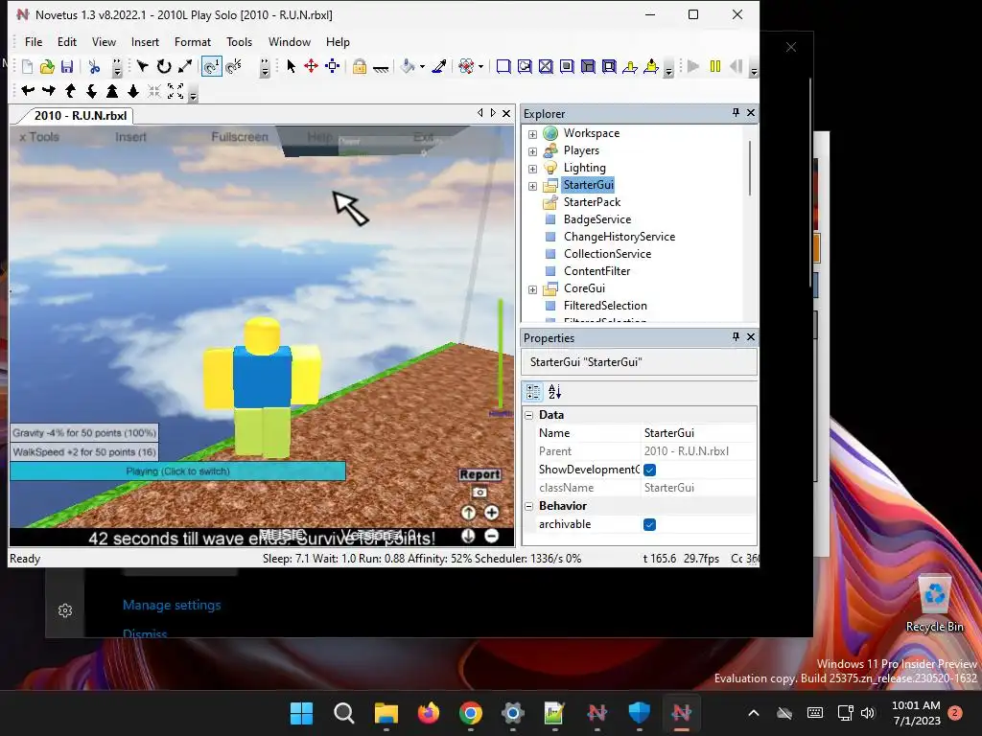Click Playing (Click to switch) bar

pyautogui.click(x=177, y=471)
